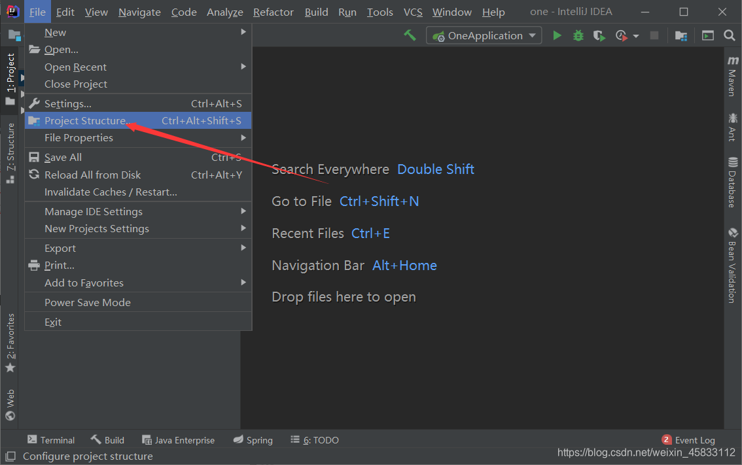The width and height of the screenshot is (742, 465).
Task: Click the Run Anything toolbar icon
Action: point(707,35)
